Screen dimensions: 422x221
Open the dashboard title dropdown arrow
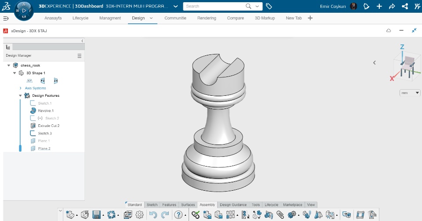(175, 6)
